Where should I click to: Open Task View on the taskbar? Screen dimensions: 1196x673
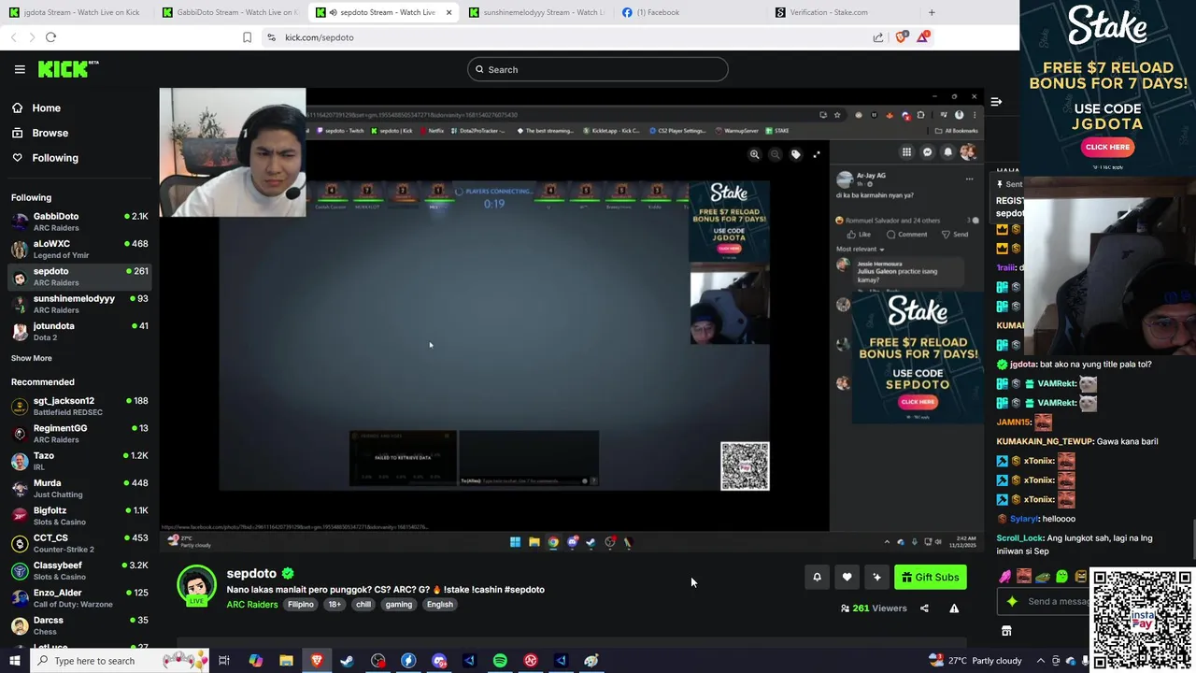coord(224,661)
